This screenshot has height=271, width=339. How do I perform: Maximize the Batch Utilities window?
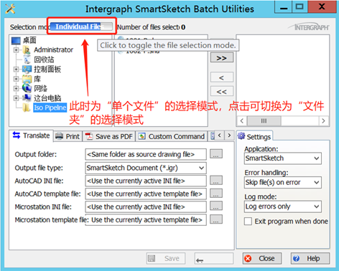pos(299,7)
